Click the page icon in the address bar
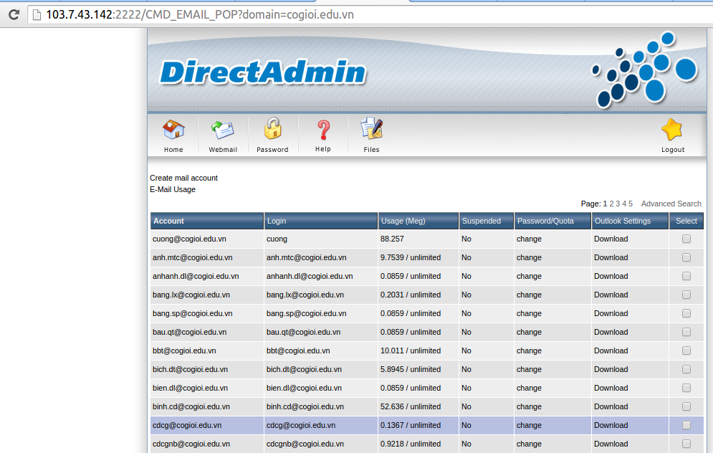This screenshot has height=453, width=713. coord(37,15)
